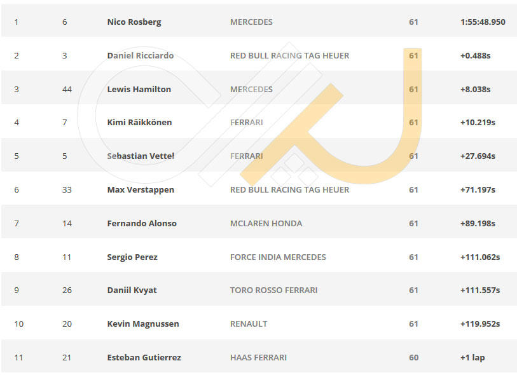517x375 pixels.
Task: Select Kevin Magnussen's name
Action: [143, 324]
